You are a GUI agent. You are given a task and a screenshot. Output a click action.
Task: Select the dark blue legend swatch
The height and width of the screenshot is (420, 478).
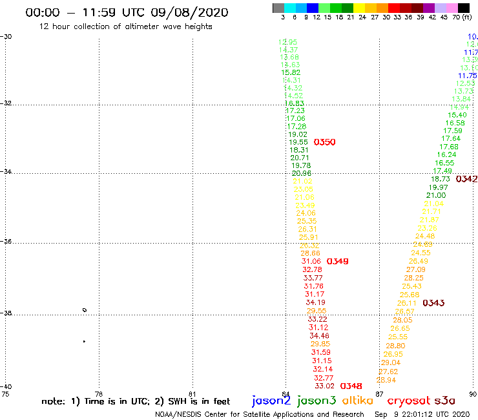point(313,8)
